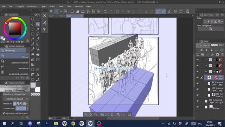Toggle visibility of the Frame border layer

click(198, 95)
